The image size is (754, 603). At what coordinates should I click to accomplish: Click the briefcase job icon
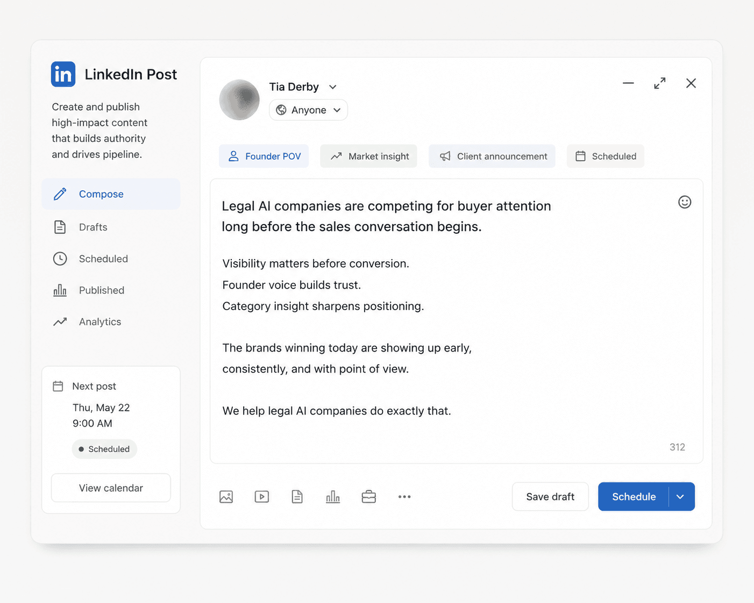click(369, 497)
